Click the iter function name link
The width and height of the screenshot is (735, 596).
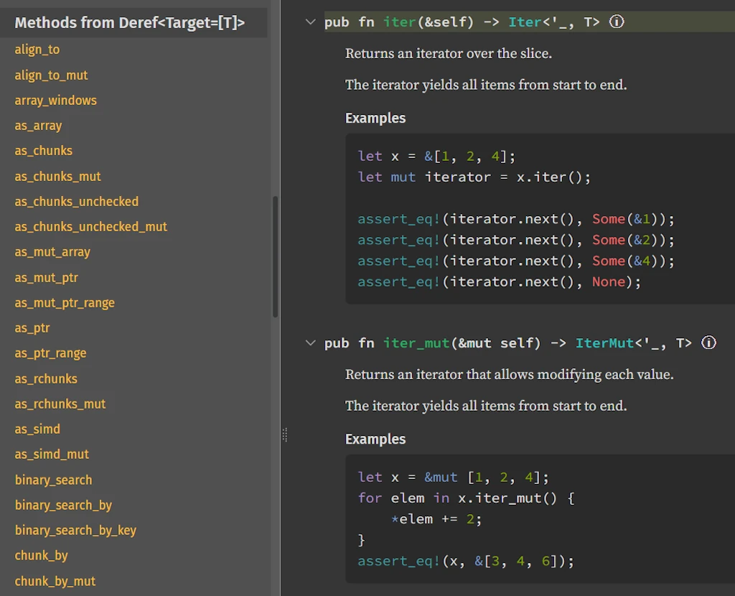coord(399,22)
